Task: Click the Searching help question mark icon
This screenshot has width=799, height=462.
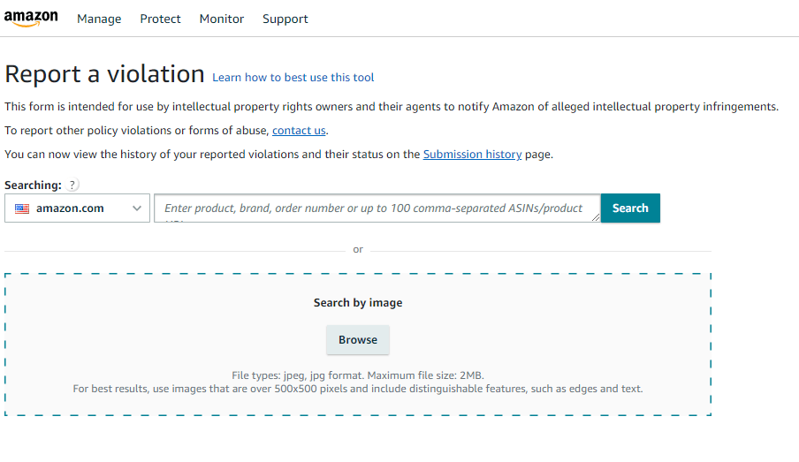Action: (x=72, y=185)
